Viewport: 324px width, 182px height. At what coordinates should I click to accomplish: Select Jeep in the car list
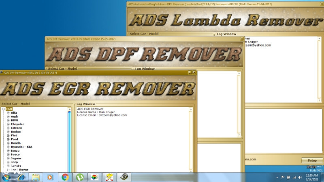pyautogui.click(x=15, y=162)
